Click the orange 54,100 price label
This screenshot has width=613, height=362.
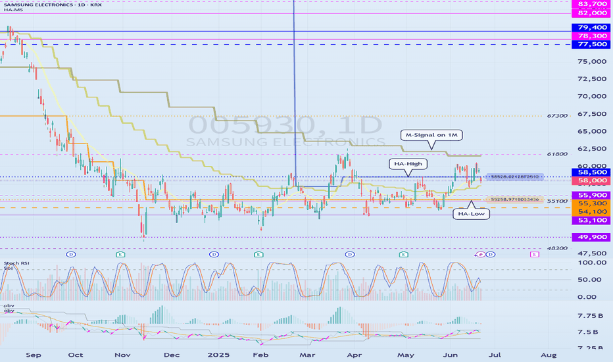point(592,212)
